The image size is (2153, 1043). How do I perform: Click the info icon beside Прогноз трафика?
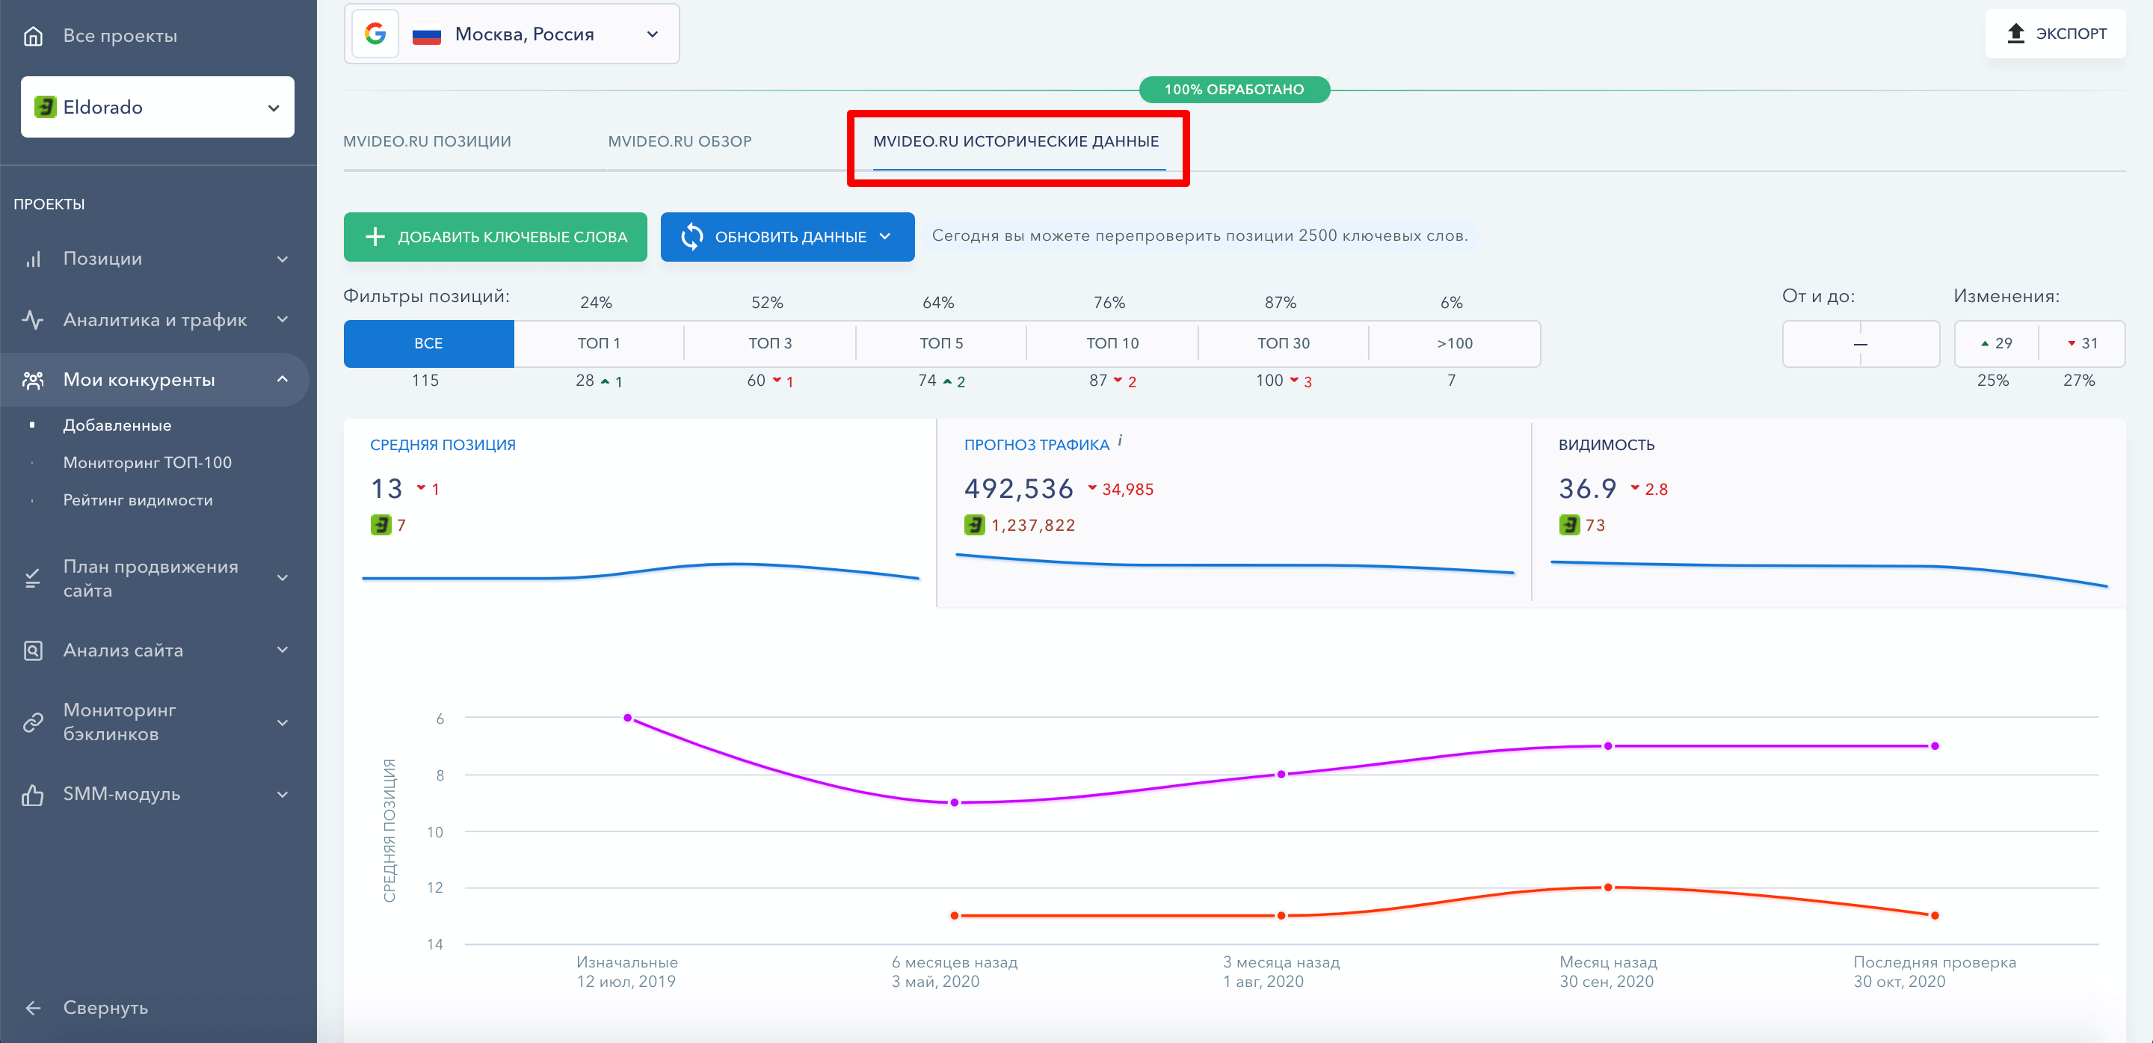pyautogui.click(x=1120, y=440)
